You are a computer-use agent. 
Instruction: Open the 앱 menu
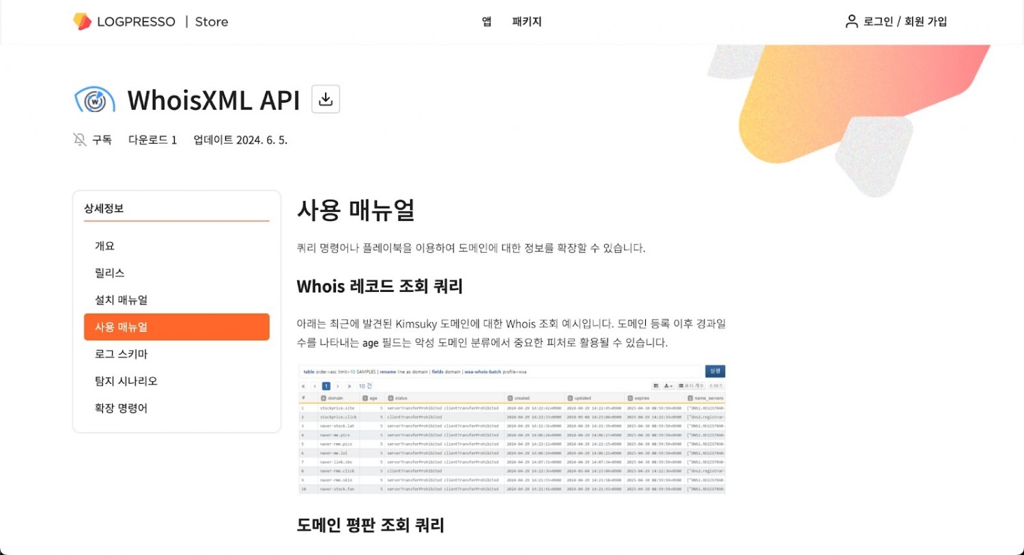487,21
